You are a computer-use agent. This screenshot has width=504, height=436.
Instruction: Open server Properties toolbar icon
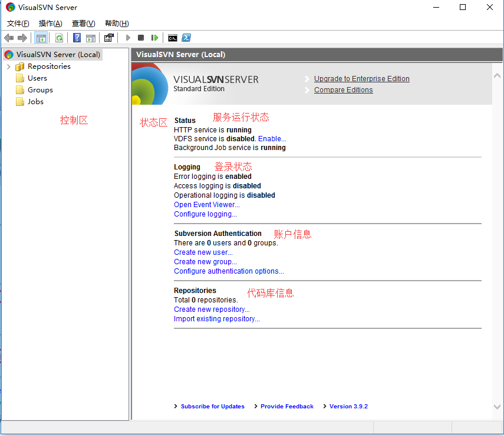click(109, 38)
